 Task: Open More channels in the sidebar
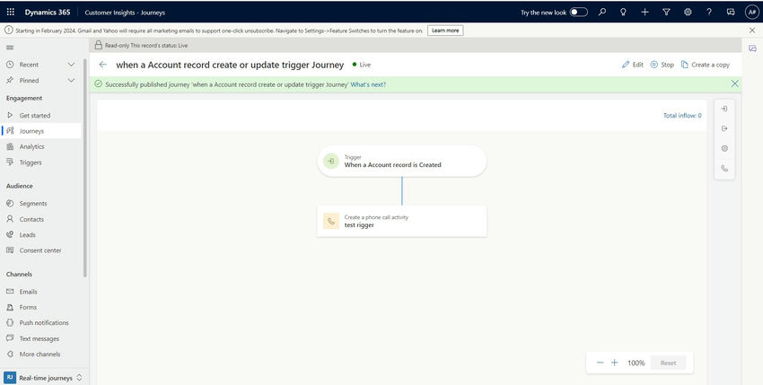[41, 354]
